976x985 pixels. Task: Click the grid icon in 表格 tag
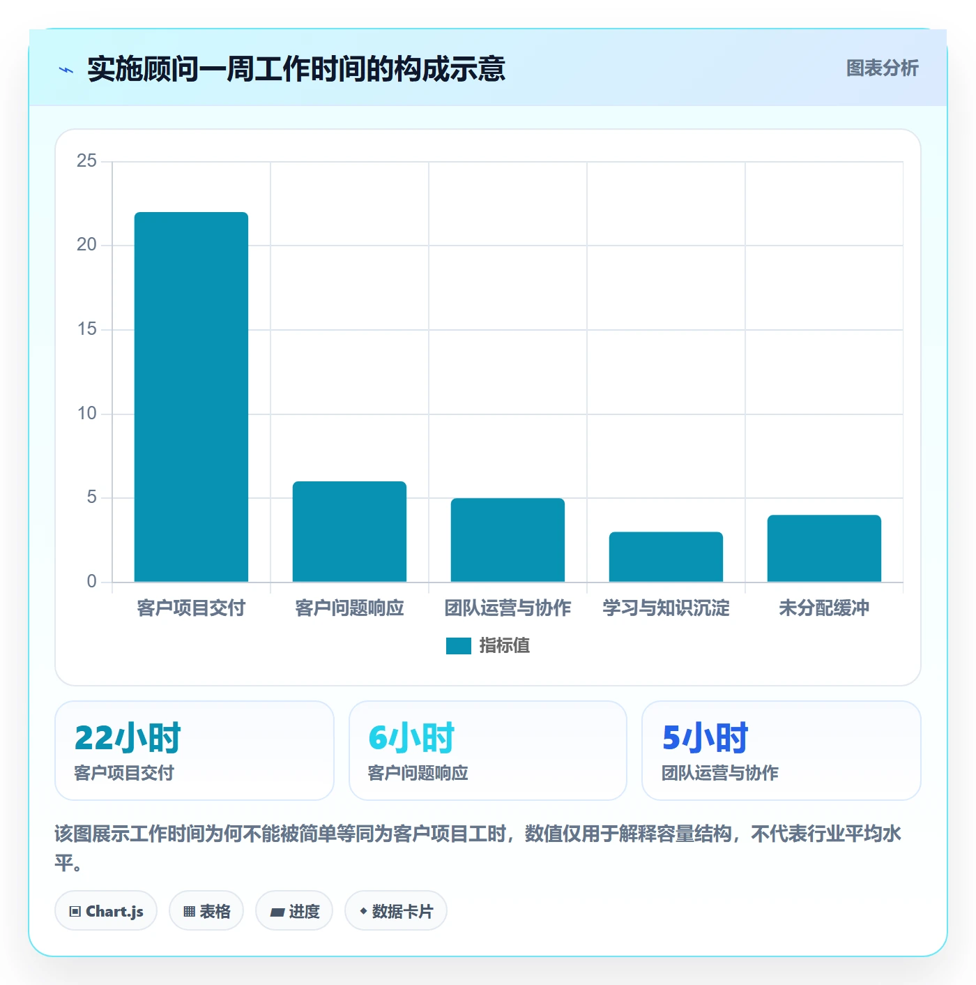189,912
